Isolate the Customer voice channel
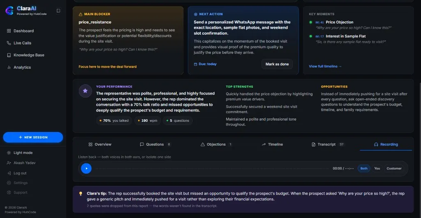This screenshot has height=218, width=421. pos(394,168)
